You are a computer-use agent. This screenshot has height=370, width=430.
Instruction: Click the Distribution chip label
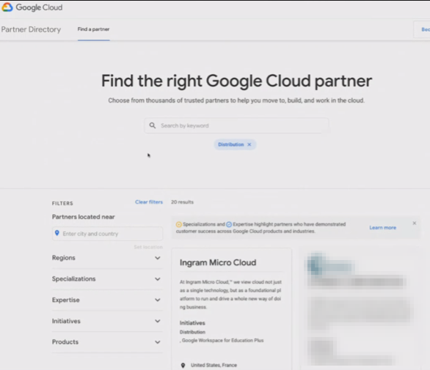coord(230,144)
